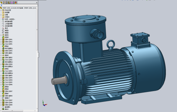Image resolution: width=177 pixels, height=112 pixels.
Task: Select the YBBP-100L root part icon
Action: pyautogui.click(x=1, y=8)
